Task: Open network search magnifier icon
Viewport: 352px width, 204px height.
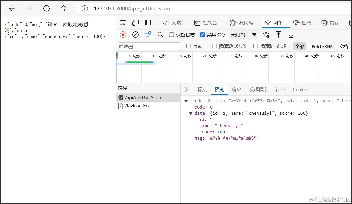Action: (160, 35)
